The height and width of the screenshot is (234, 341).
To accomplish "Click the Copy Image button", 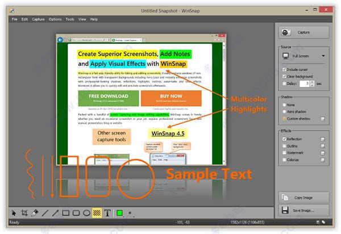I will pos(304,198).
